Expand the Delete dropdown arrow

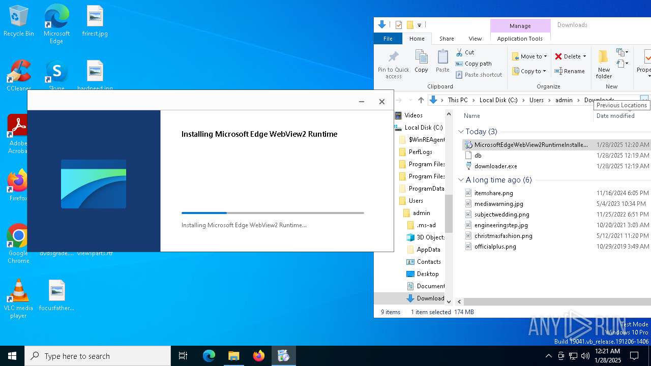point(584,56)
